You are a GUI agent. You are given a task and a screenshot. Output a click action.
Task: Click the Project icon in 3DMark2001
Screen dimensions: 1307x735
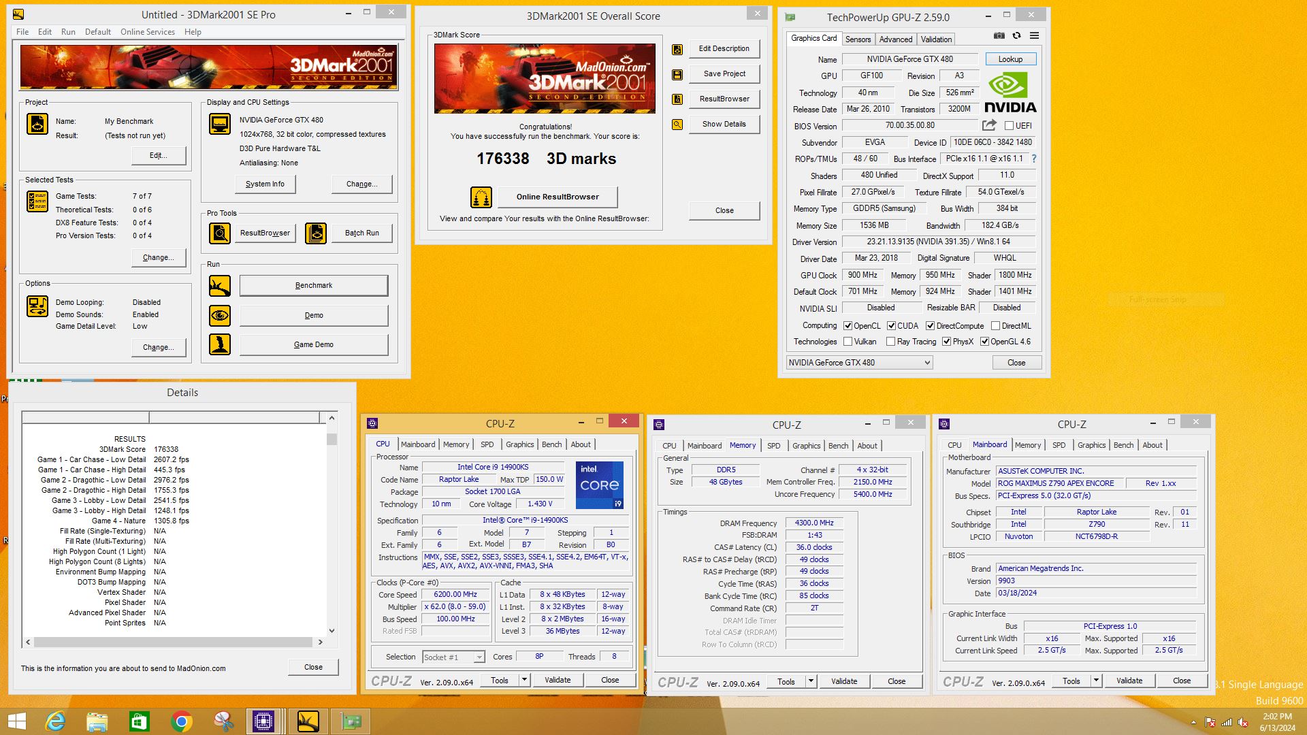tap(37, 124)
